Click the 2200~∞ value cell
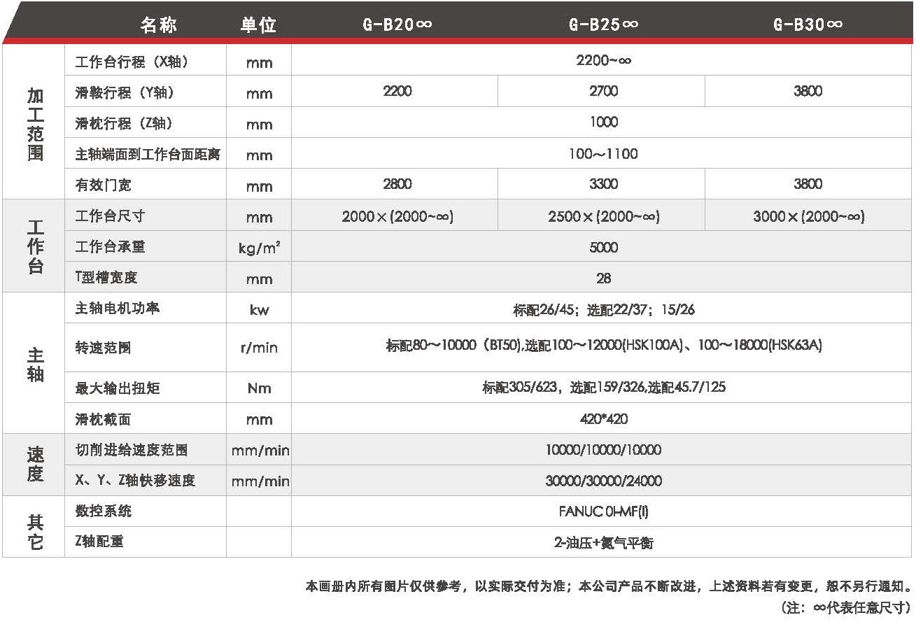The width and height of the screenshot is (916, 622). click(x=603, y=61)
